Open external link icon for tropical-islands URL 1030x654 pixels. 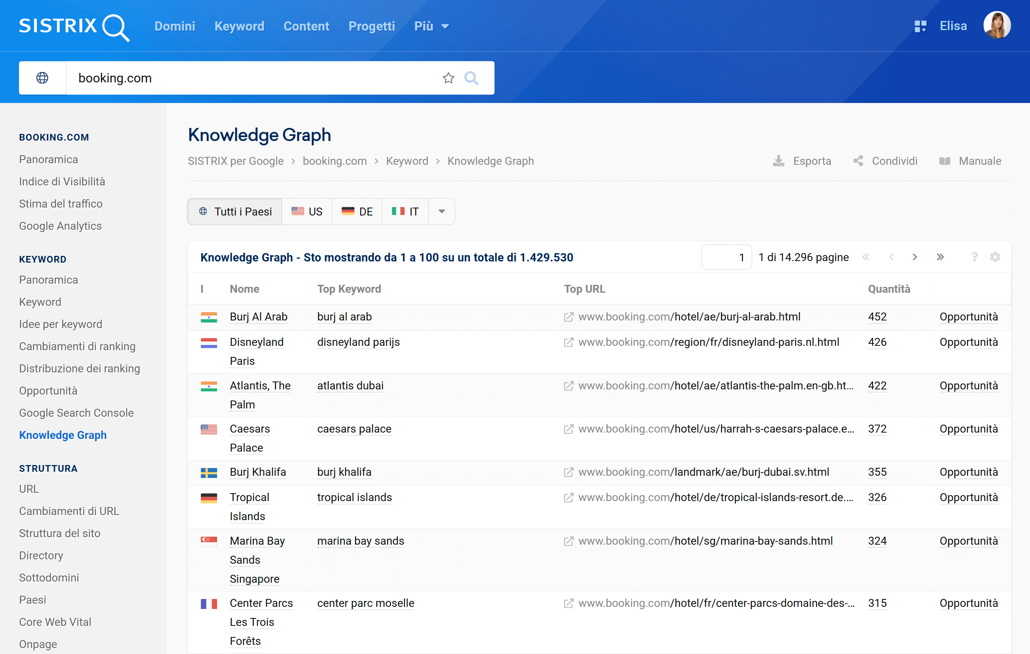click(x=568, y=498)
